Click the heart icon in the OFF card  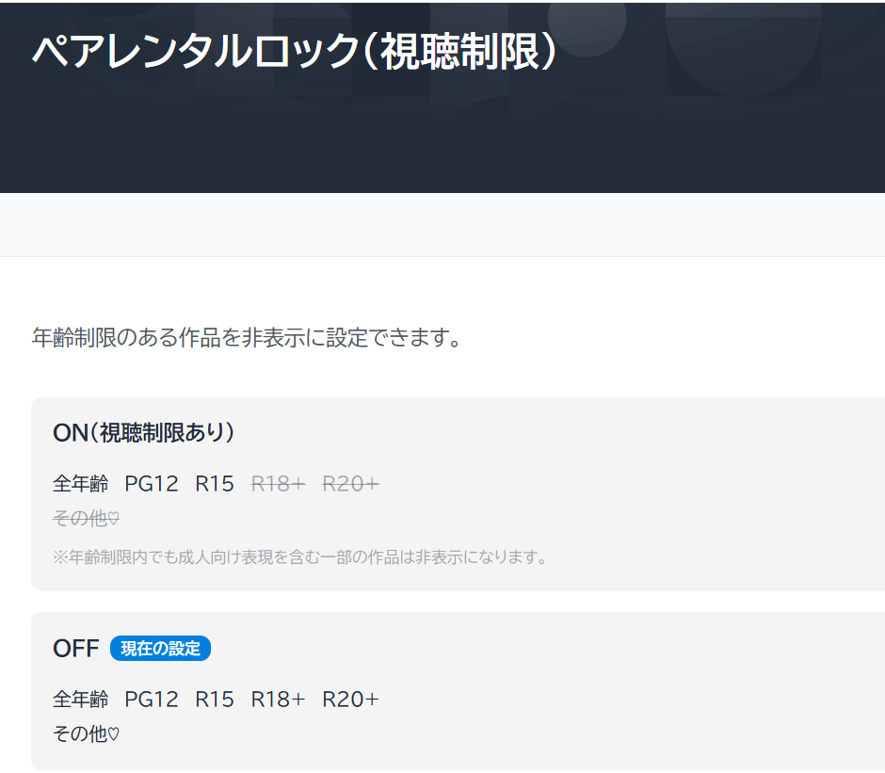click(x=114, y=734)
